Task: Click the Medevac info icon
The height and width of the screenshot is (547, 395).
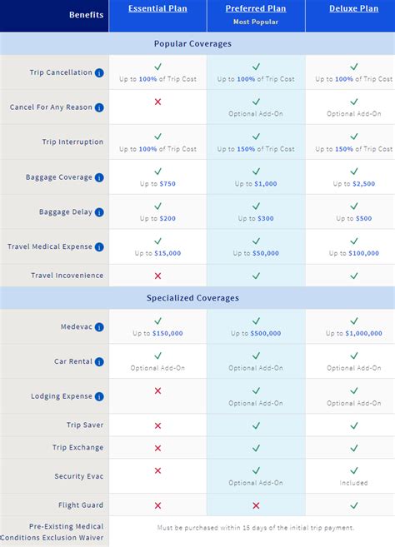Action: [99, 327]
